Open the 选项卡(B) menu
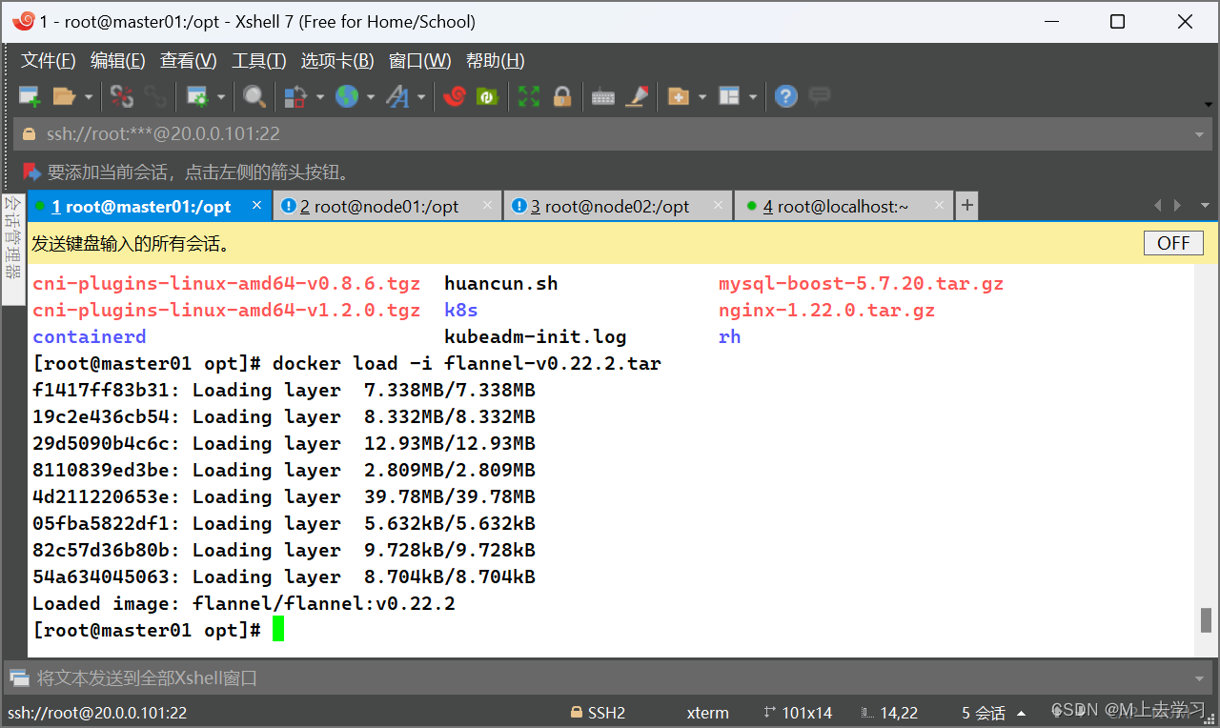This screenshot has width=1220, height=728. click(x=337, y=61)
